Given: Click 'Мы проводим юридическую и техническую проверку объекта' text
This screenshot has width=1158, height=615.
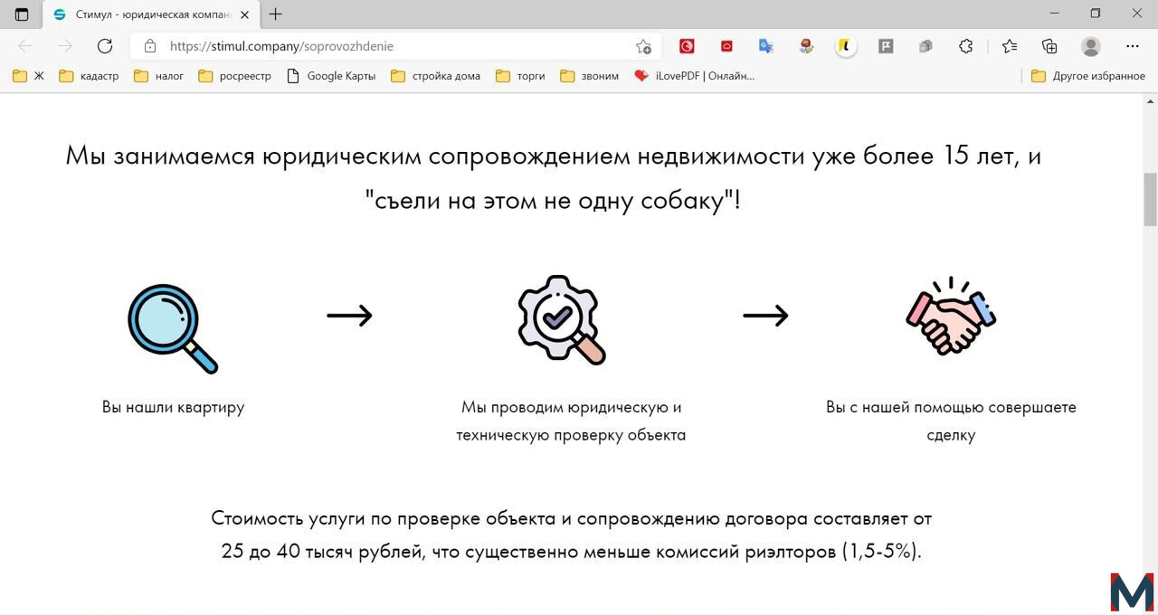Looking at the screenshot, I should coord(571,421).
